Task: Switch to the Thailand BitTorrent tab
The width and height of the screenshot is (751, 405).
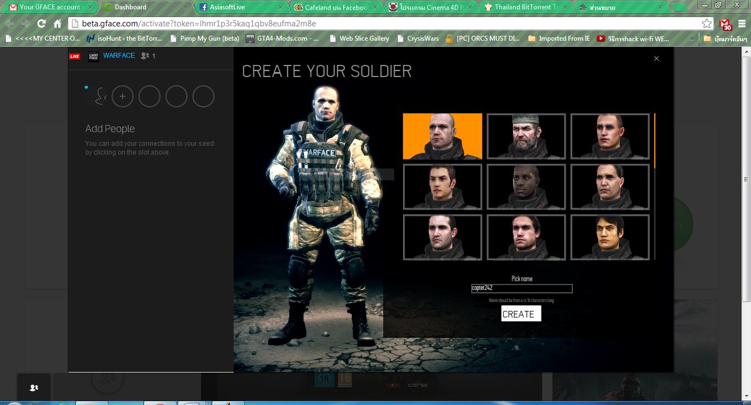Action: 527,7
